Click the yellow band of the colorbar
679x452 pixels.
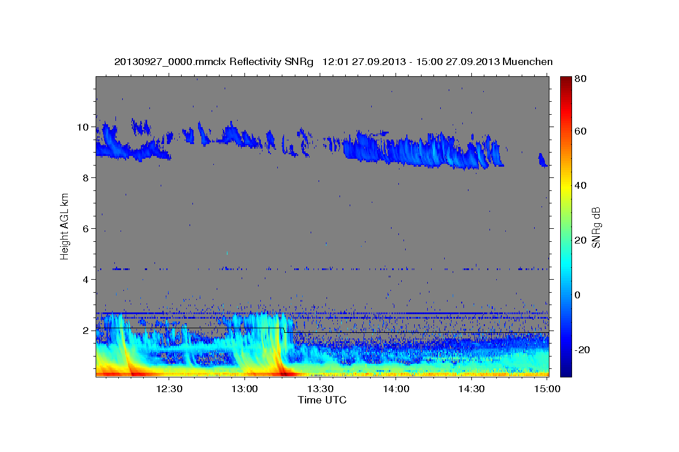(565, 188)
